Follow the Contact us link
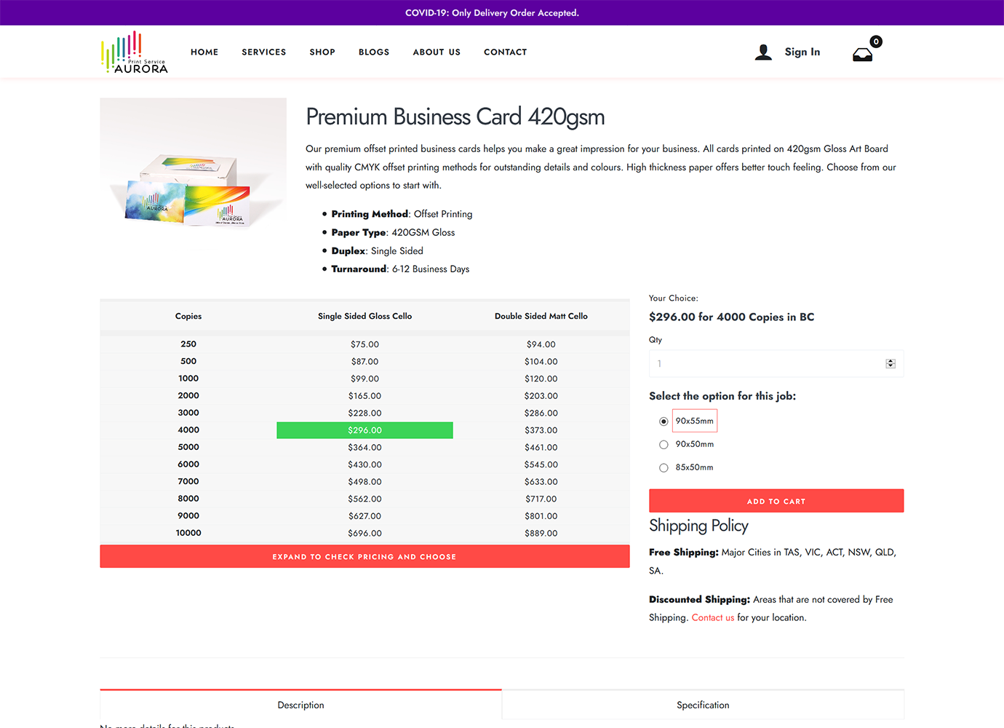The image size is (1004, 728). point(712,617)
